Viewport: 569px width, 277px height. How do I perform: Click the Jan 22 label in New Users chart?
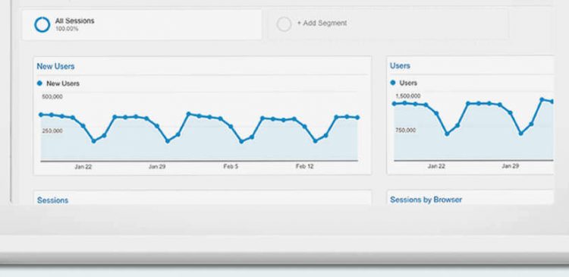point(83,167)
